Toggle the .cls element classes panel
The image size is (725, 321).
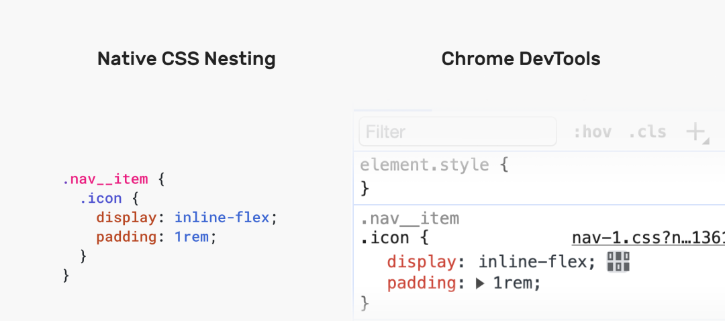click(647, 132)
